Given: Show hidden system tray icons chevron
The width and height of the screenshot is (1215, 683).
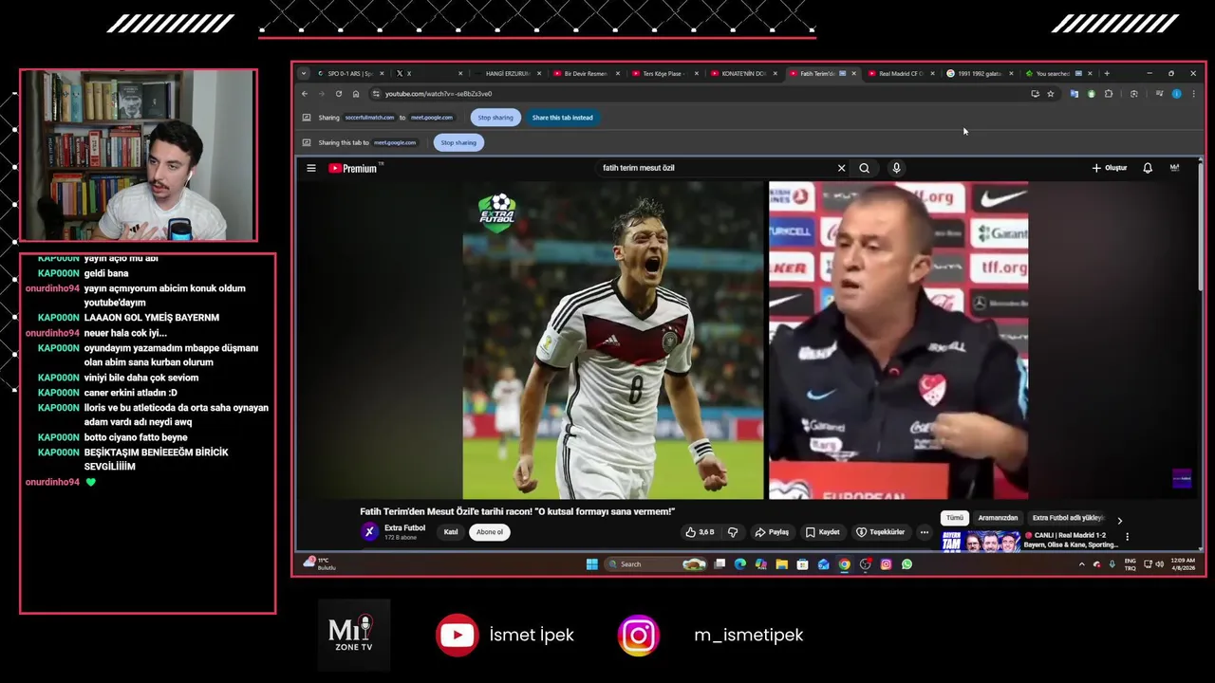Looking at the screenshot, I should click(1081, 564).
